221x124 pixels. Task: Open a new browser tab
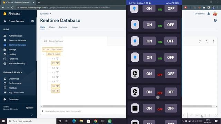tap(39, 2)
